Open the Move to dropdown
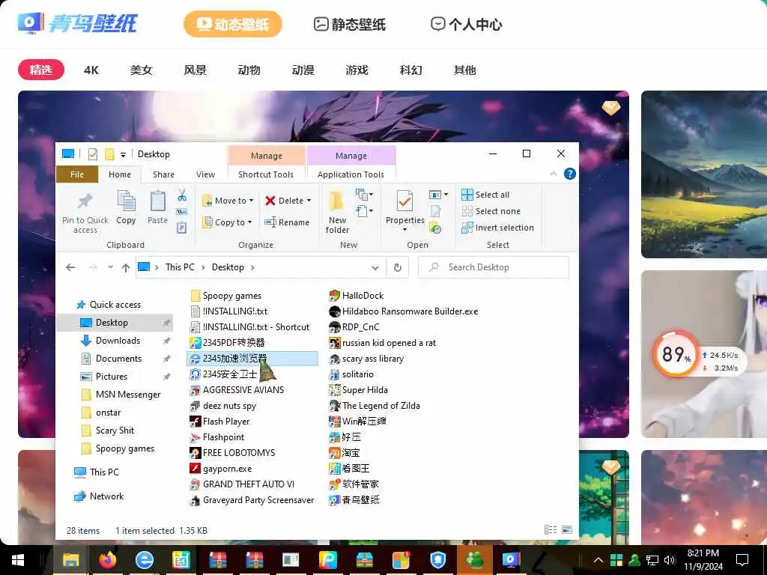 click(228, 201)
